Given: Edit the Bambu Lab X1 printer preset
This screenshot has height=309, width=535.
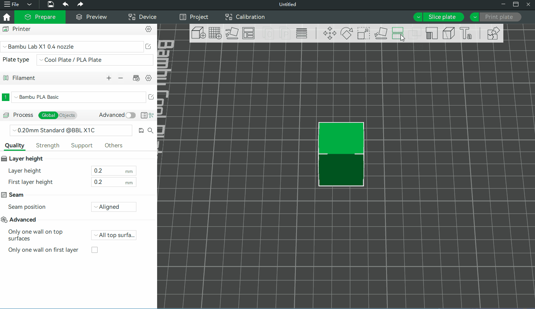Looking at the screenshot, I should click(148, 46).
